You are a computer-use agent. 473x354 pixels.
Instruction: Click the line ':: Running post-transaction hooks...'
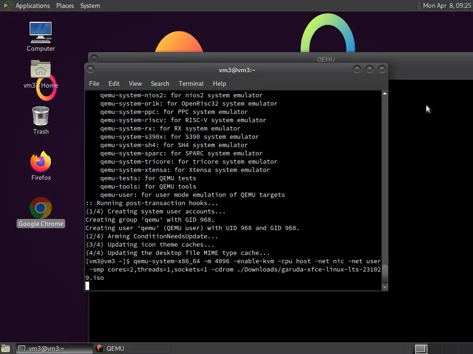coord(152,203)
